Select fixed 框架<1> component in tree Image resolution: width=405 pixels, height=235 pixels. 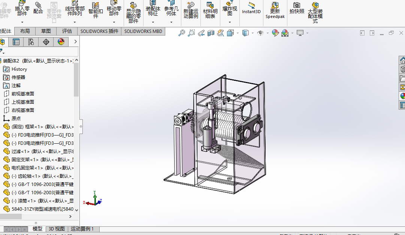tap(38, 126)
